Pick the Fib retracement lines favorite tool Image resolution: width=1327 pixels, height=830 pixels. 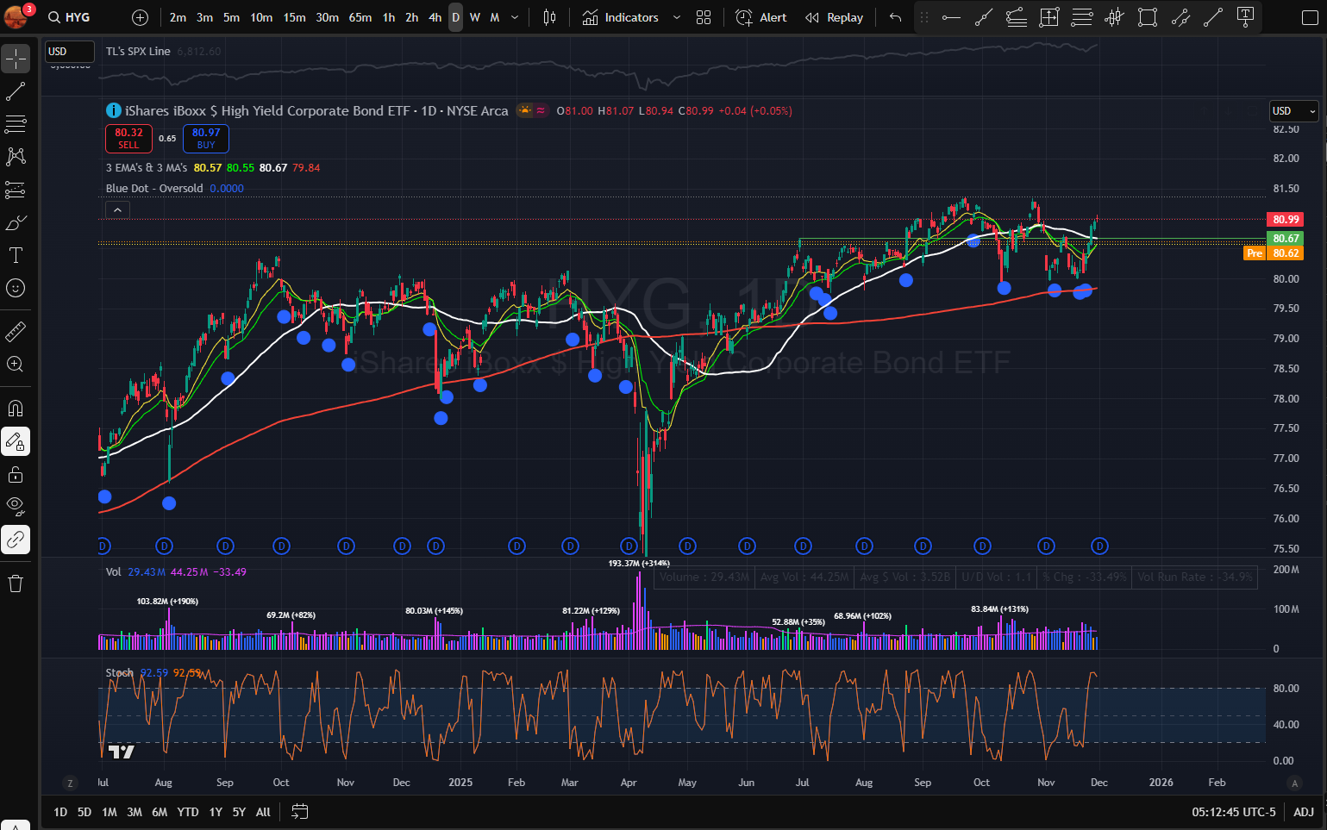(x=1082, y=17)
